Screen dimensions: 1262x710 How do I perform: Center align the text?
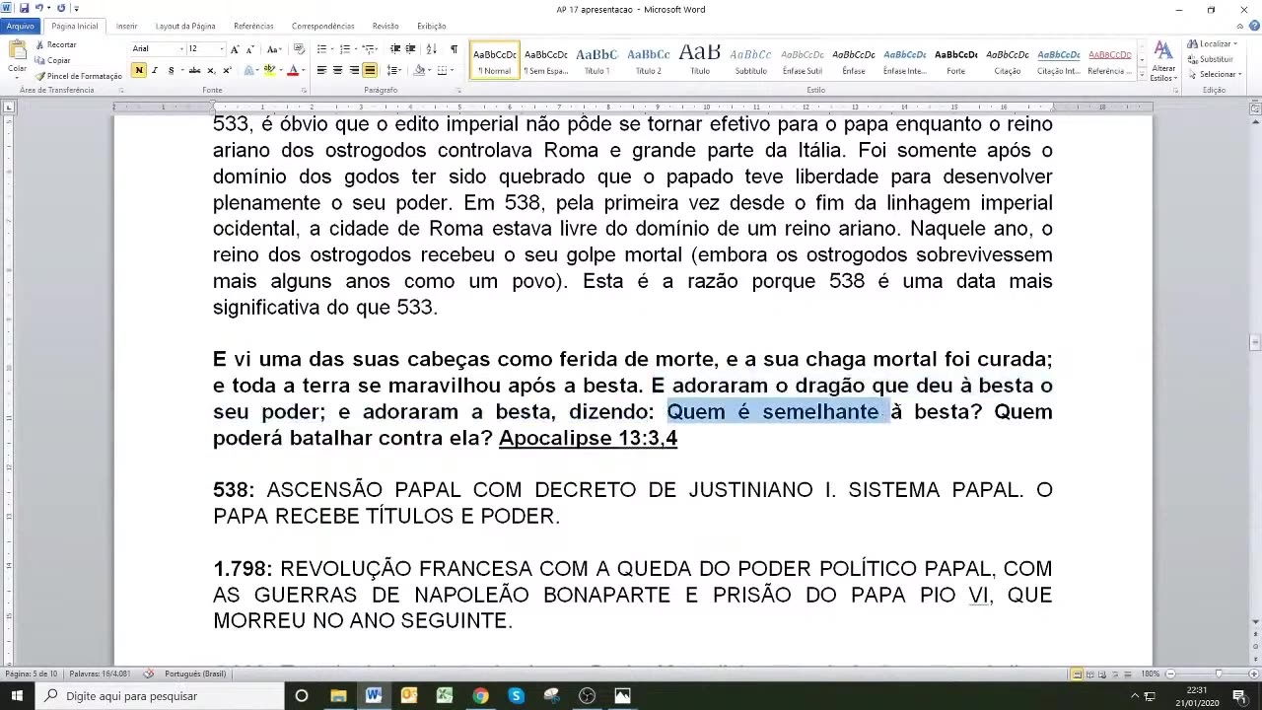click(337, 70)
